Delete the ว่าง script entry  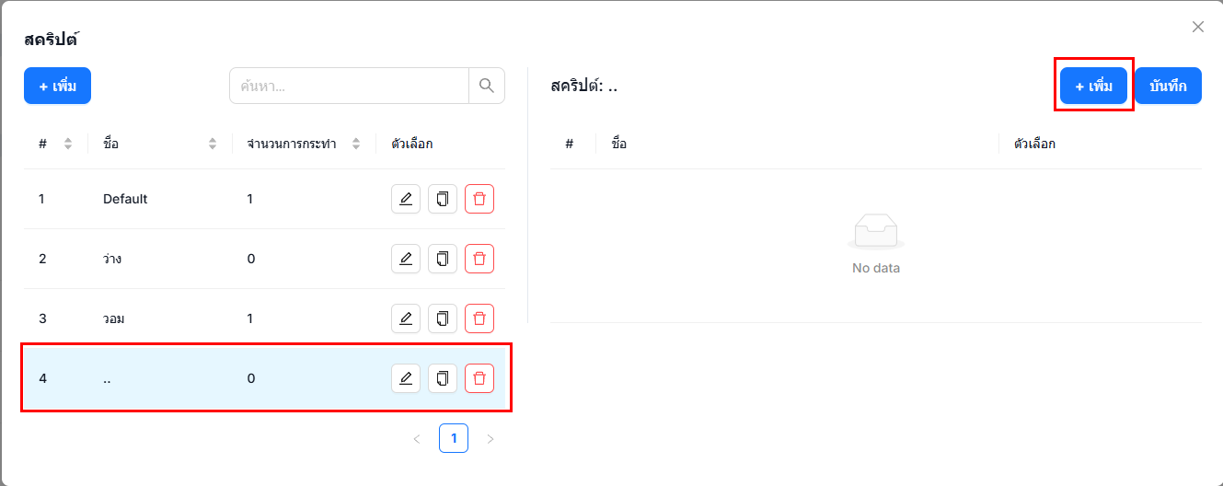[x=479, y=259]
